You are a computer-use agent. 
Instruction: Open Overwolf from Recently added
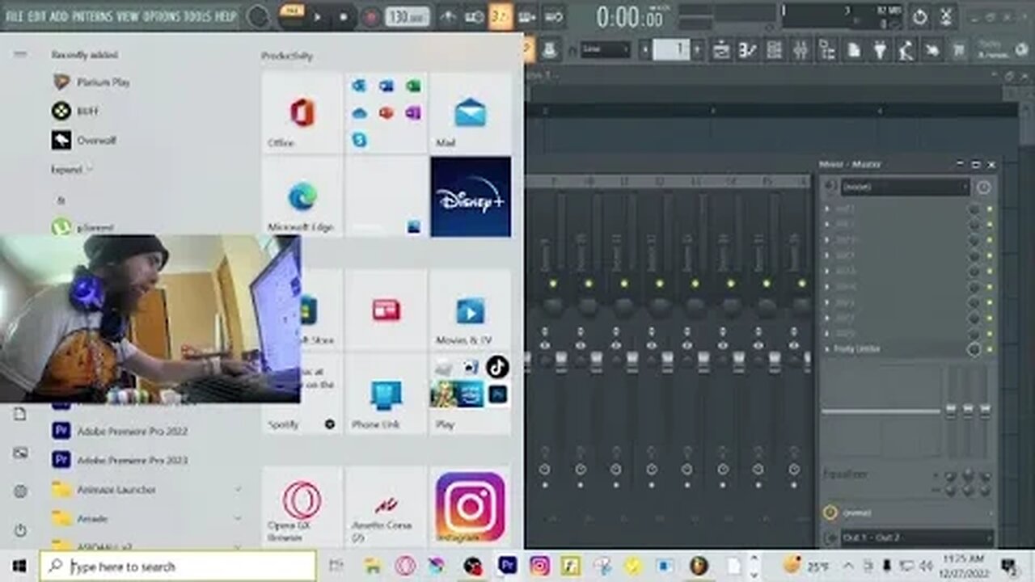tap(84, 141)
